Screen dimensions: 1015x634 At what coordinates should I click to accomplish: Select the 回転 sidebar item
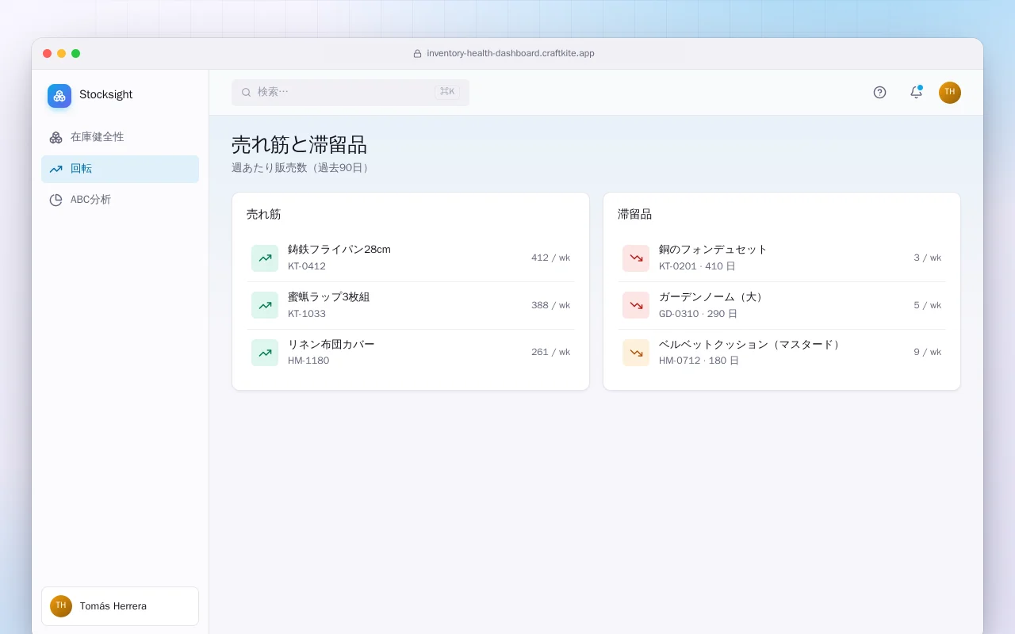120,169
